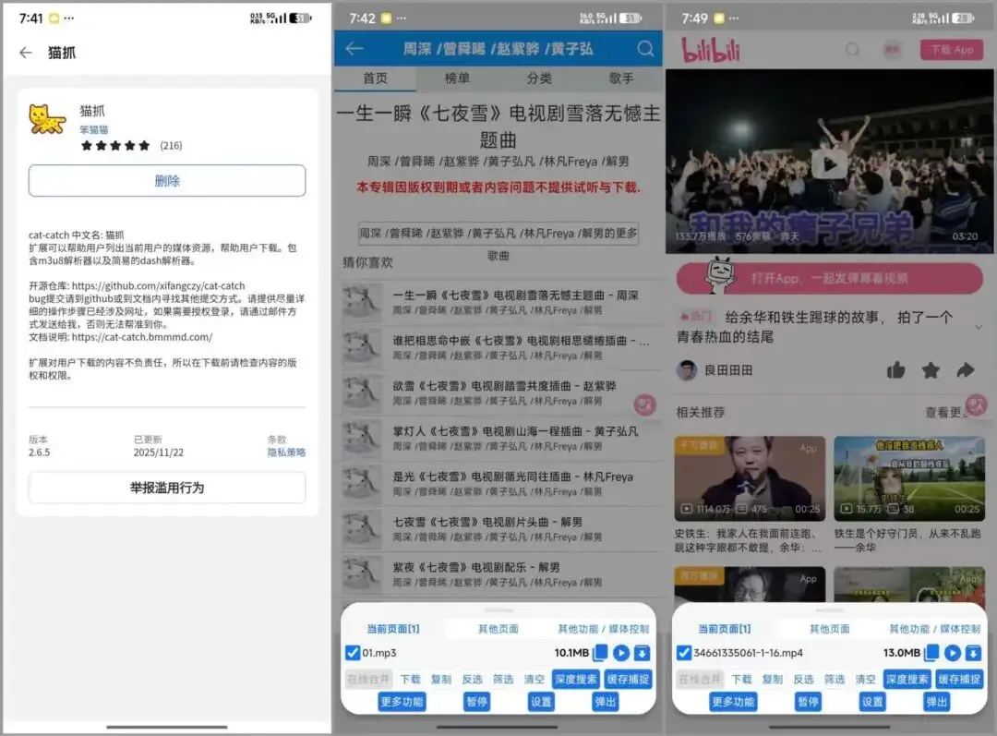Tap the pink floating icon beside 查看更多
The width and height of the screenshot is (997, 736).
tap(976, 404)
